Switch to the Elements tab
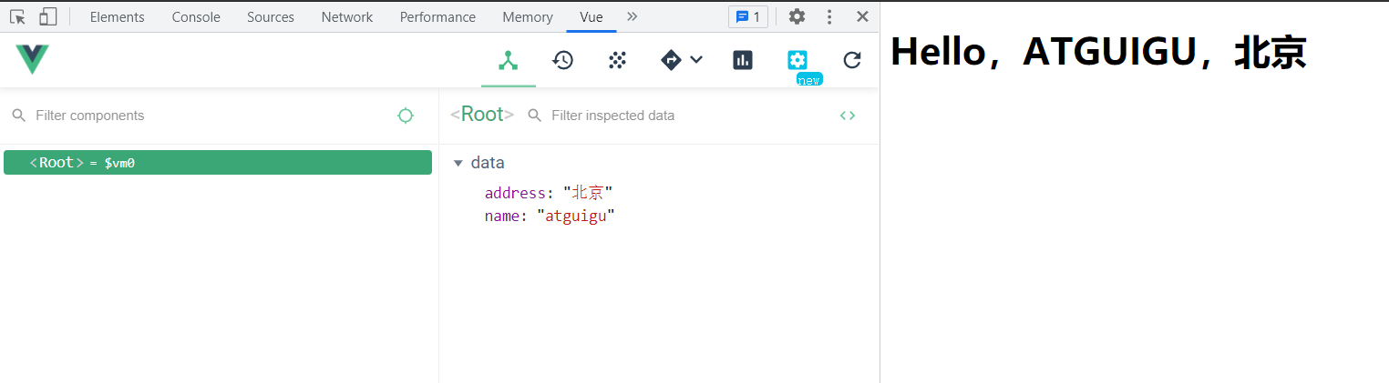 (117, 17)
